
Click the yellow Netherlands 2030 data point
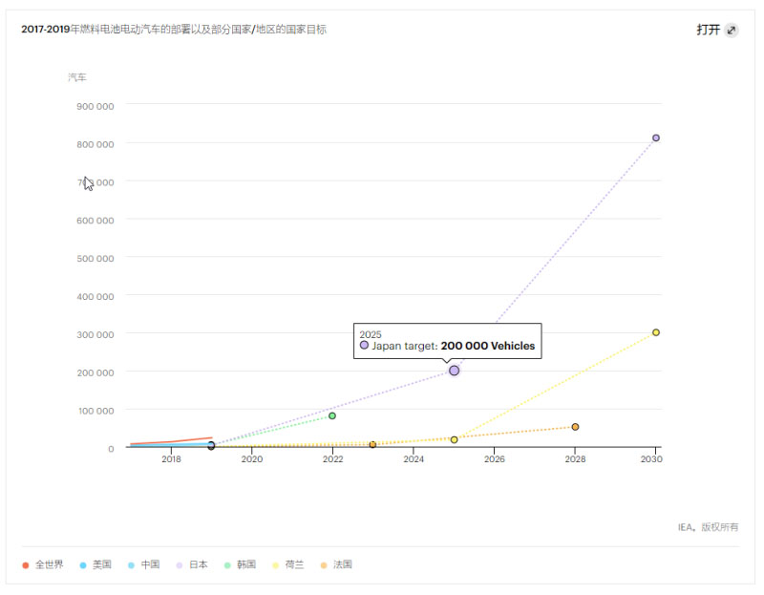point(656,332)
